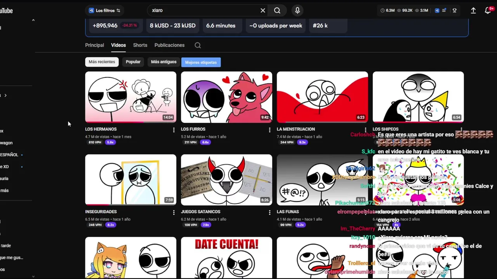Click the +895,946 stat value
The width and height of the screenshot is (497, 279).
(x=105, y=26)
